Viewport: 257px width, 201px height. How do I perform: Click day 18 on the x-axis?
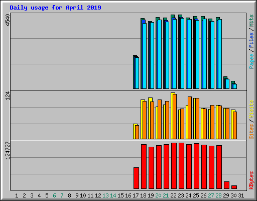143,195
